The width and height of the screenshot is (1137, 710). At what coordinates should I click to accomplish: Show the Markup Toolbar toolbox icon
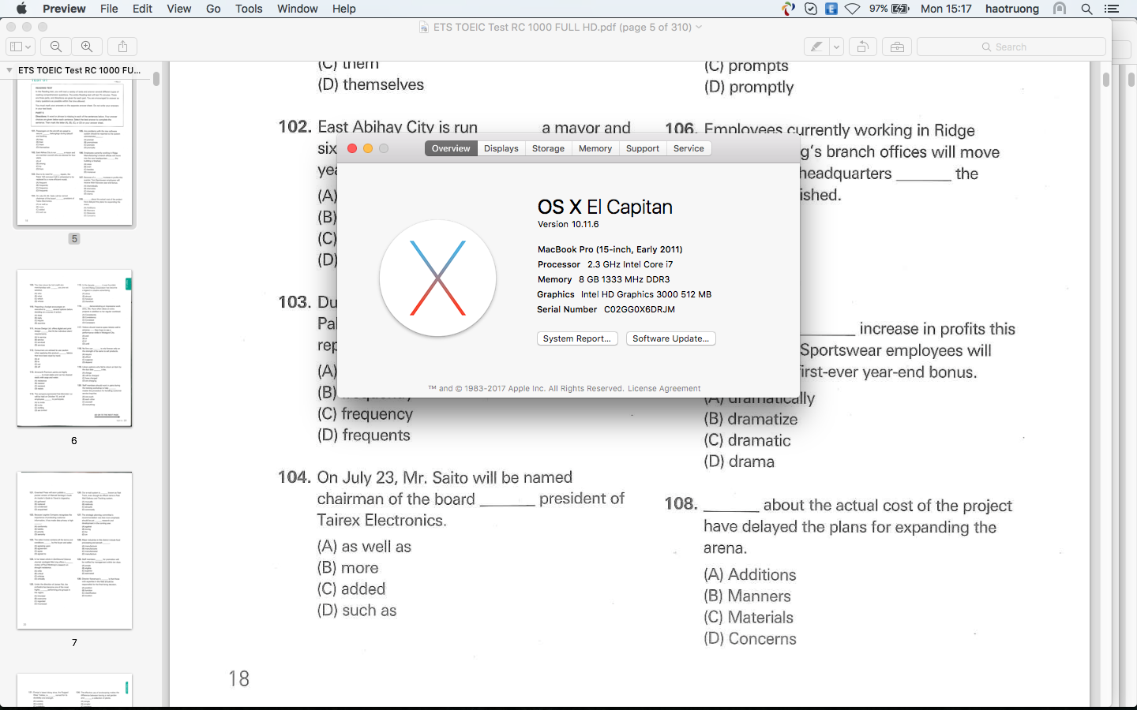pyautogui.click(x=897, y=47)
